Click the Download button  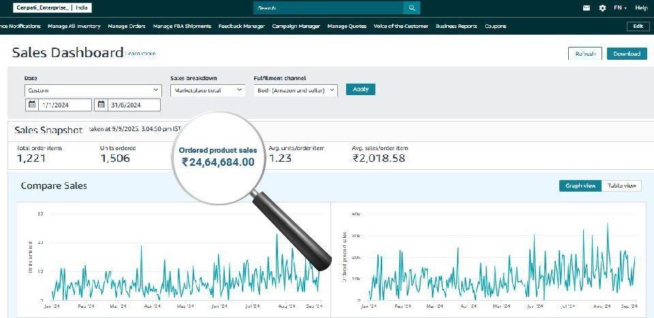pyautogui.click(x=626, y=54)
